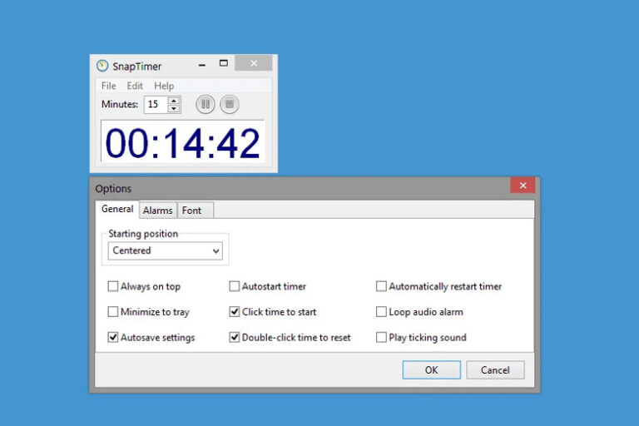Click the Minutes input field
The width and height of the screenshot is (639, 426).
[x=156, y=105]
